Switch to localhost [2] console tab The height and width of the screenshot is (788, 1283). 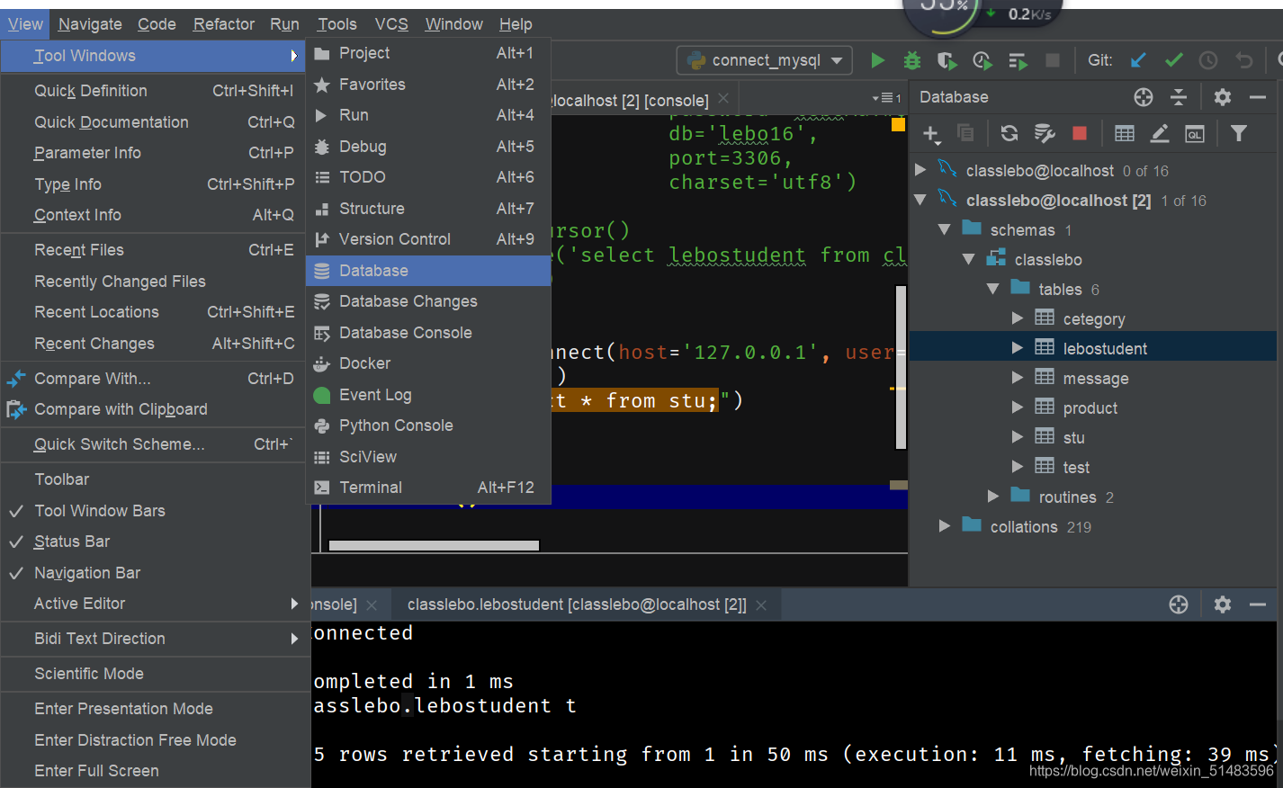click(x=630, y=101)
